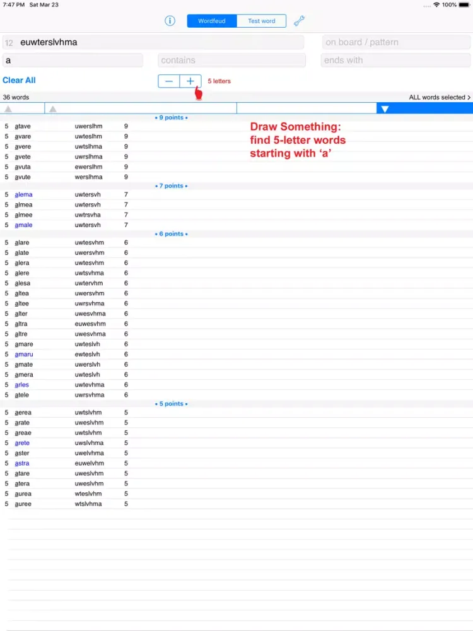This screenshot has width=473, height=631.
Task: Click the contains field
Action: 231,61
